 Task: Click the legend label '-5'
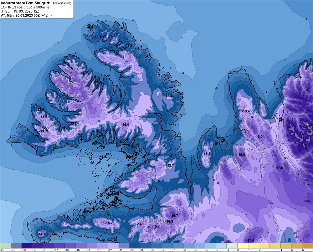tap(185, 250)
